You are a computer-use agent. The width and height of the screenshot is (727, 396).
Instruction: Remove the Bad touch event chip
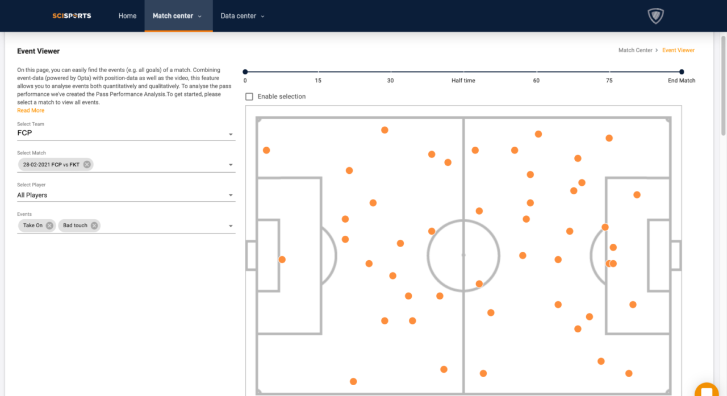pos(94,226)
